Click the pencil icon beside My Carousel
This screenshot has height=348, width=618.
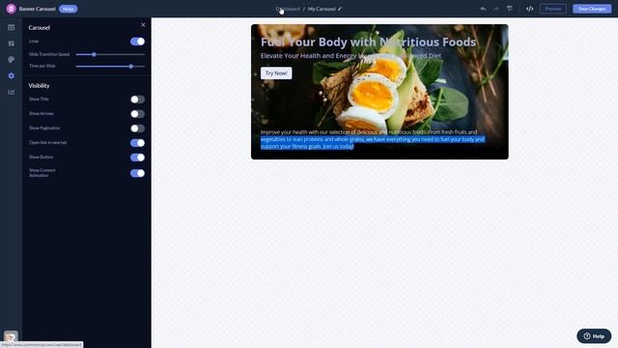point(340,9)
